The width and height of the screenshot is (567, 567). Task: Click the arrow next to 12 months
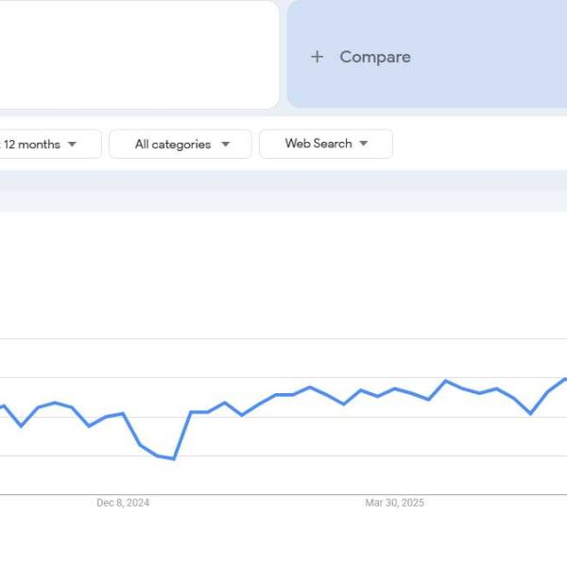72,145
